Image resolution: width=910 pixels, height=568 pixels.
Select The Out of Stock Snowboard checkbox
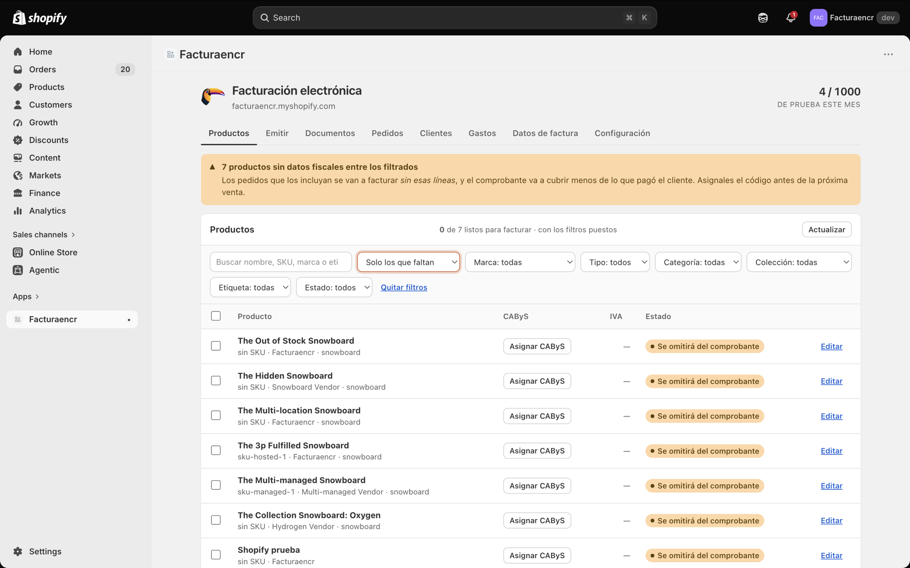[216, 346]
